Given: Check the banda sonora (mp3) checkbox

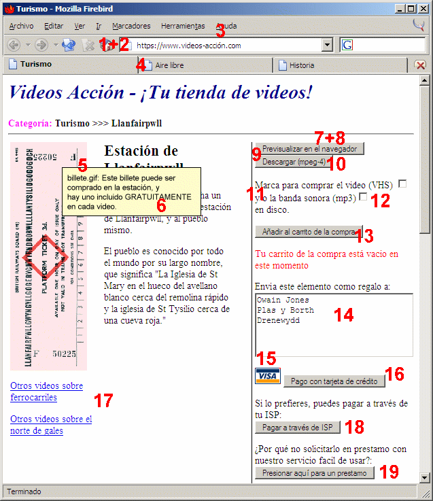Looking at the screenshot, I should (363, 196).
